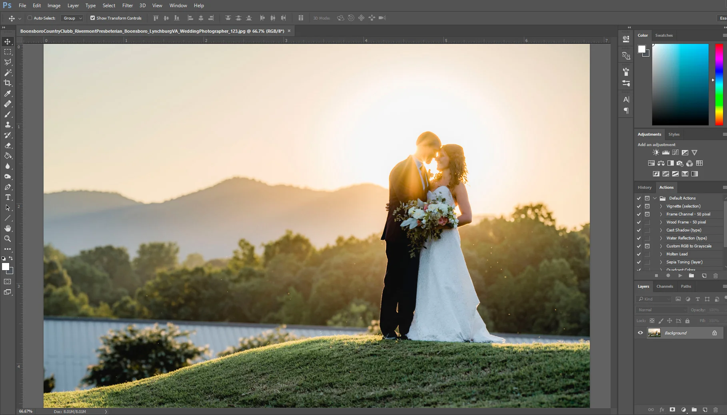Select the Horizontal Type tool
Image resolution: width=727 pixels, height=415 pixels.
point(7,197)
